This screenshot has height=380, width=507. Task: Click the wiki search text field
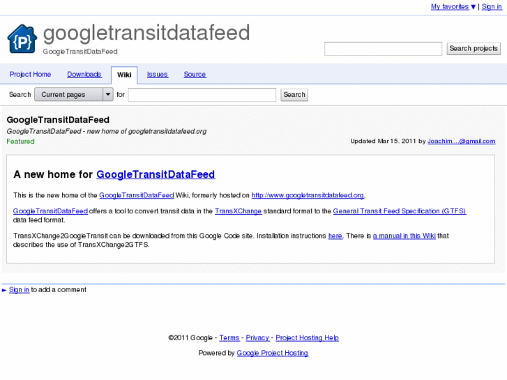pyautogui.click(x=202, y=95)
